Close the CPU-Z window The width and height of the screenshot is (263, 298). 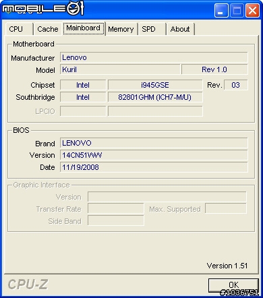click(x=252, y=10)
